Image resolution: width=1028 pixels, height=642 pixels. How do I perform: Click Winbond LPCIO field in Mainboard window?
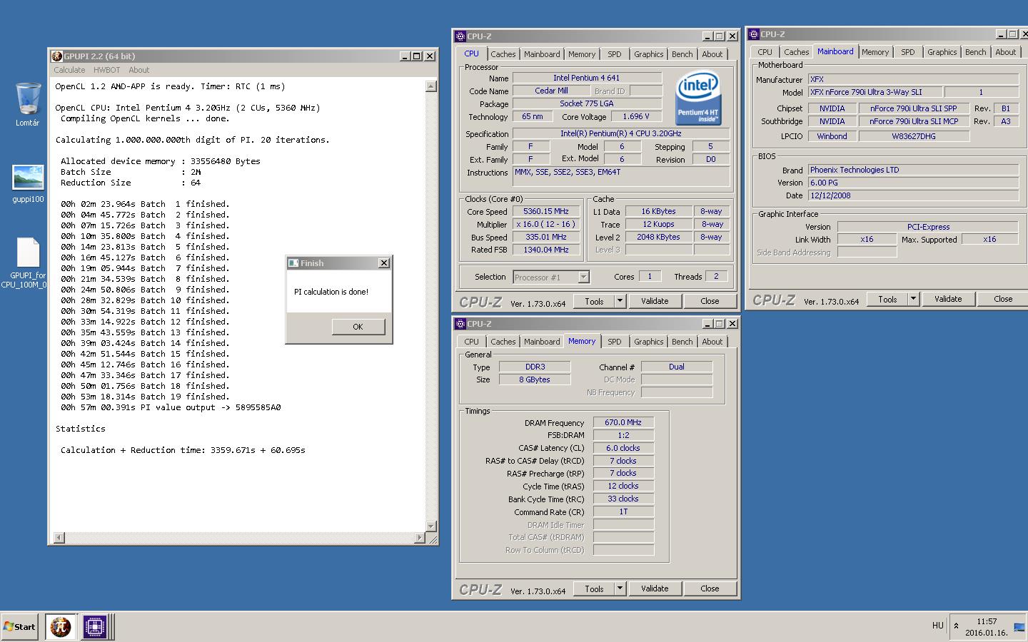coord(832,136)
